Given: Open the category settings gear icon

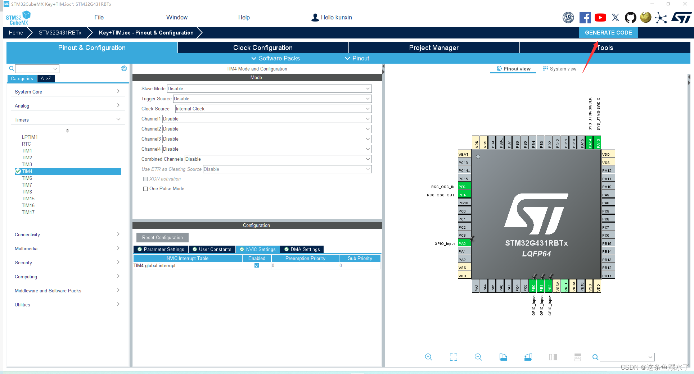Looking at the screenshot, I should [x=124, y=68].
